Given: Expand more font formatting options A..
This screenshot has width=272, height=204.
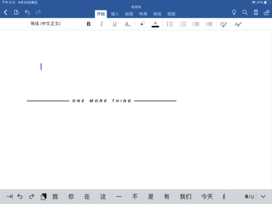Looking at the screenshot, I should click(127, 24).
